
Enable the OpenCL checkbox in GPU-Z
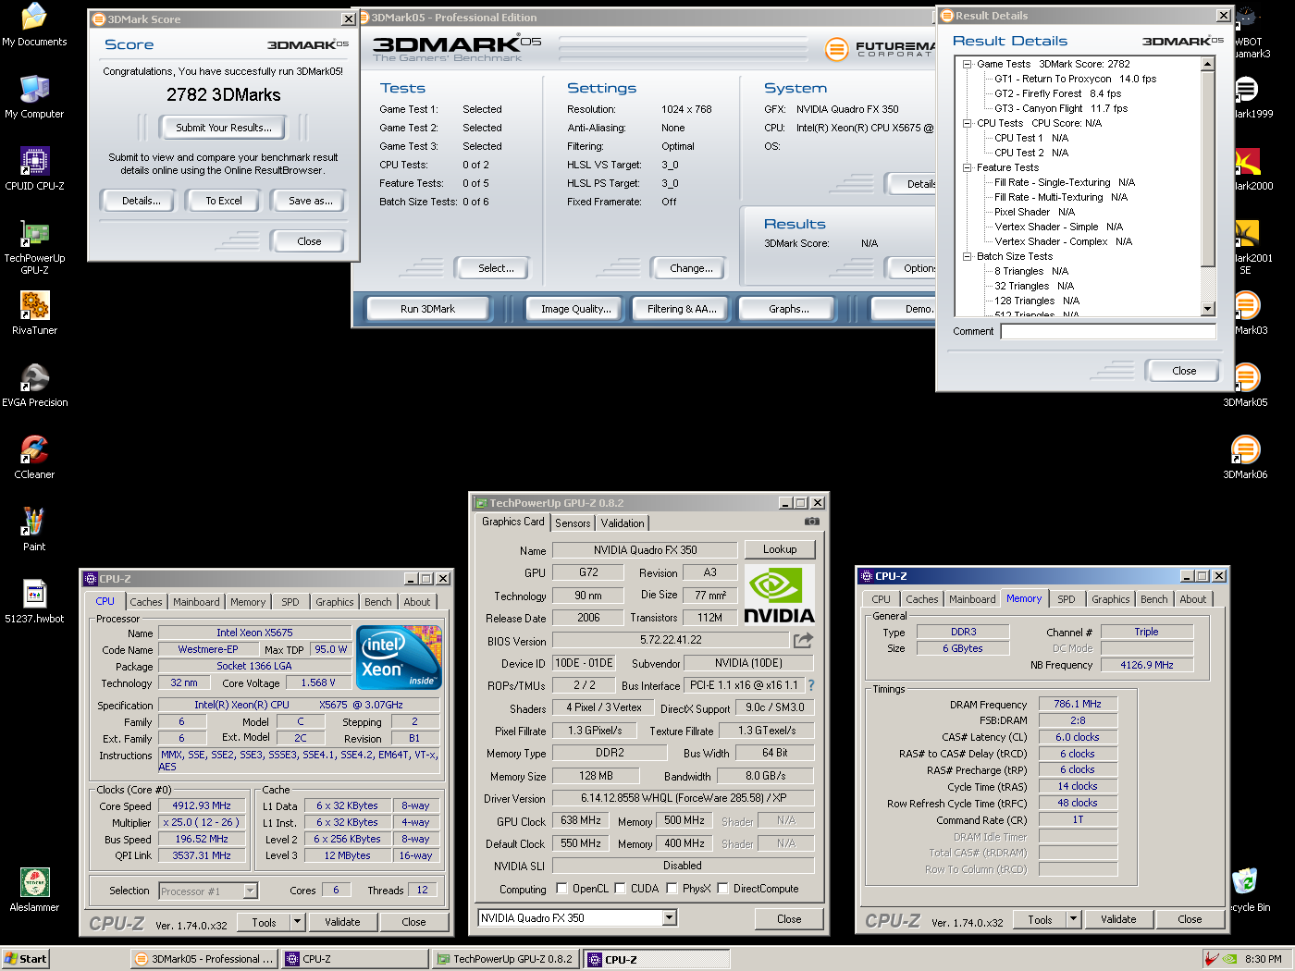pyautogui.click(x=561, y=889)
